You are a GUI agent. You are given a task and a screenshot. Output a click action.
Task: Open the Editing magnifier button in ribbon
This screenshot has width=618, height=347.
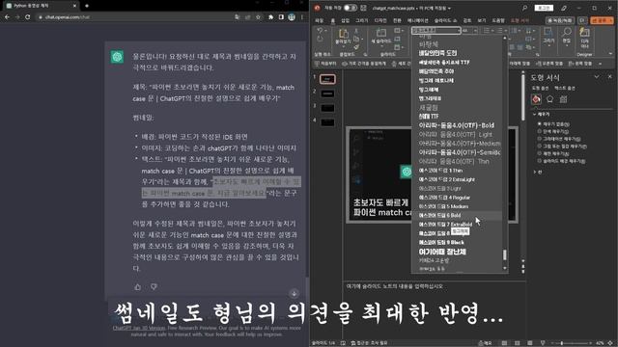567,36
